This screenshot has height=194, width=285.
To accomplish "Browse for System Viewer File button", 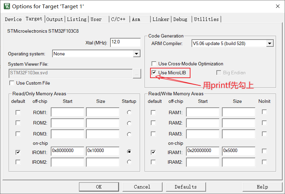I will 137,74.
